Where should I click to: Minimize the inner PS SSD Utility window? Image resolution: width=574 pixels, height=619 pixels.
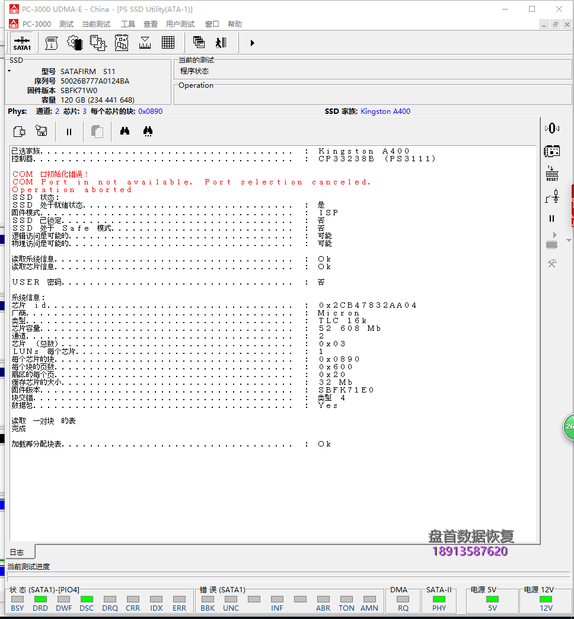544,24
